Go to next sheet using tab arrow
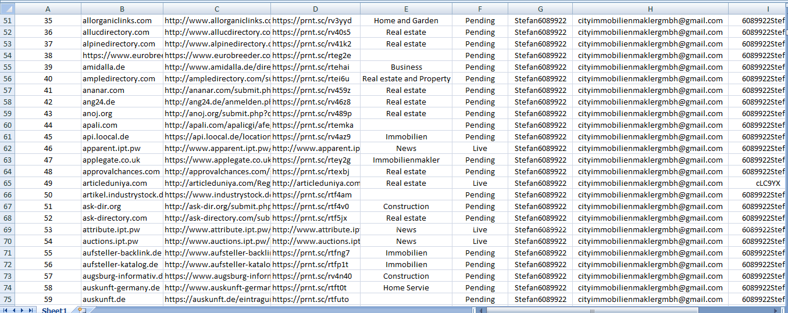Image resolution: width=788 pixels, height=313 pixels. (22, 310)
